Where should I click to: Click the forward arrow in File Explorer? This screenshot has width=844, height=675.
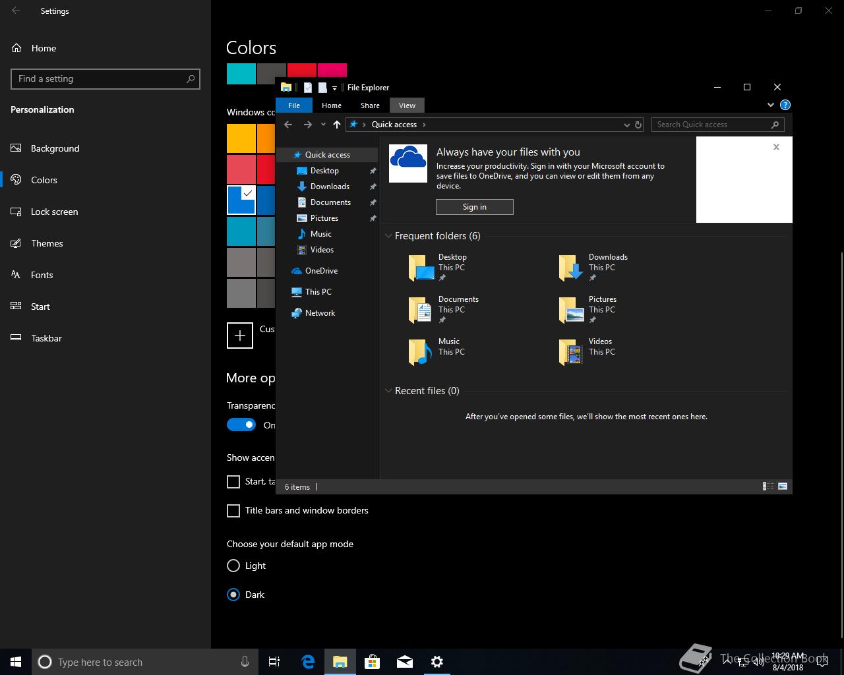307,125
